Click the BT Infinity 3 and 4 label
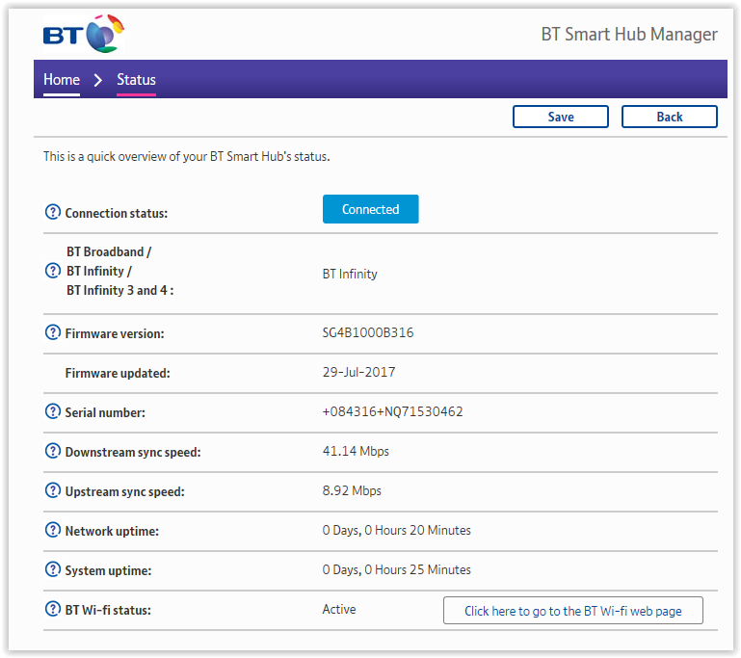741x658 pixels. pos(120,290)
